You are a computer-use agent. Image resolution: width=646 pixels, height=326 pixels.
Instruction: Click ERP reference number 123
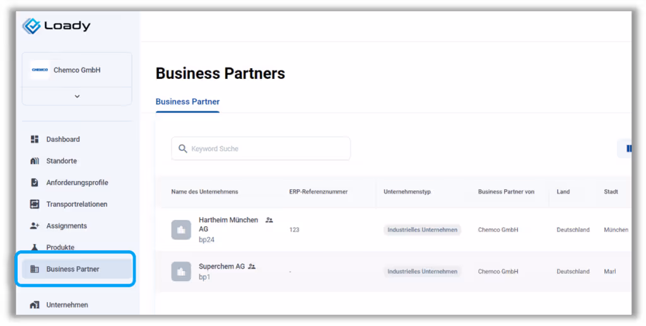294,230
